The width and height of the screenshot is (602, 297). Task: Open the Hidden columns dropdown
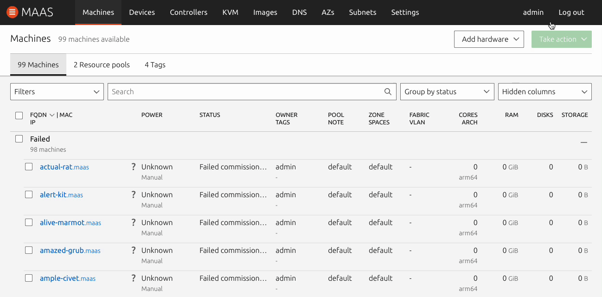545,92
